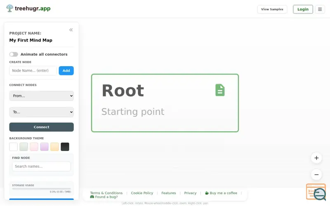The height and width of the screenshot is (206, 330).
Task: Zoom in with the plus button
Action: 316,158
